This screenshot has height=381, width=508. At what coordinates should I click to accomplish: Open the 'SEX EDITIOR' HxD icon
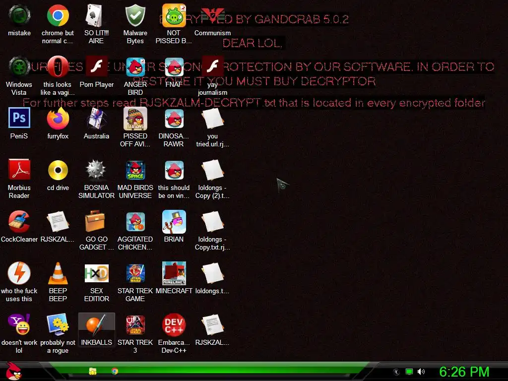point(96,273)
